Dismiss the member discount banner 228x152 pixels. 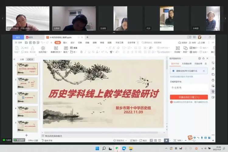204,71
